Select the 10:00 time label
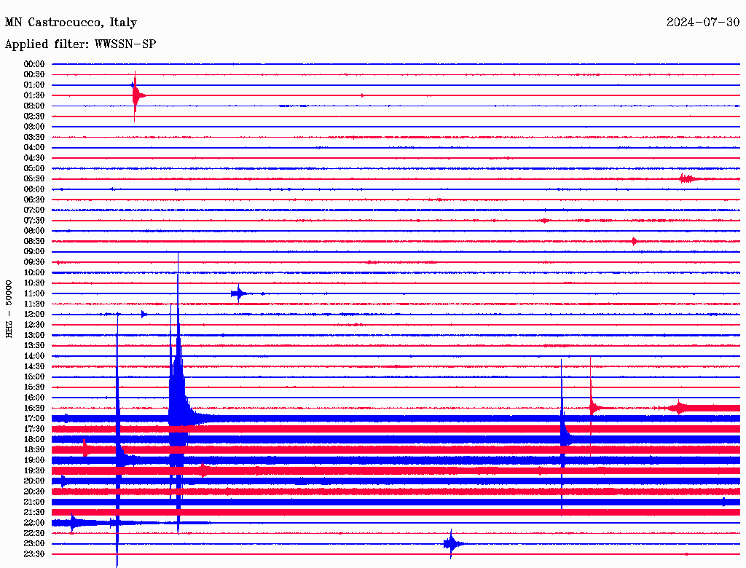The height and width of the screenshot is (568, 746). (34, 272)
